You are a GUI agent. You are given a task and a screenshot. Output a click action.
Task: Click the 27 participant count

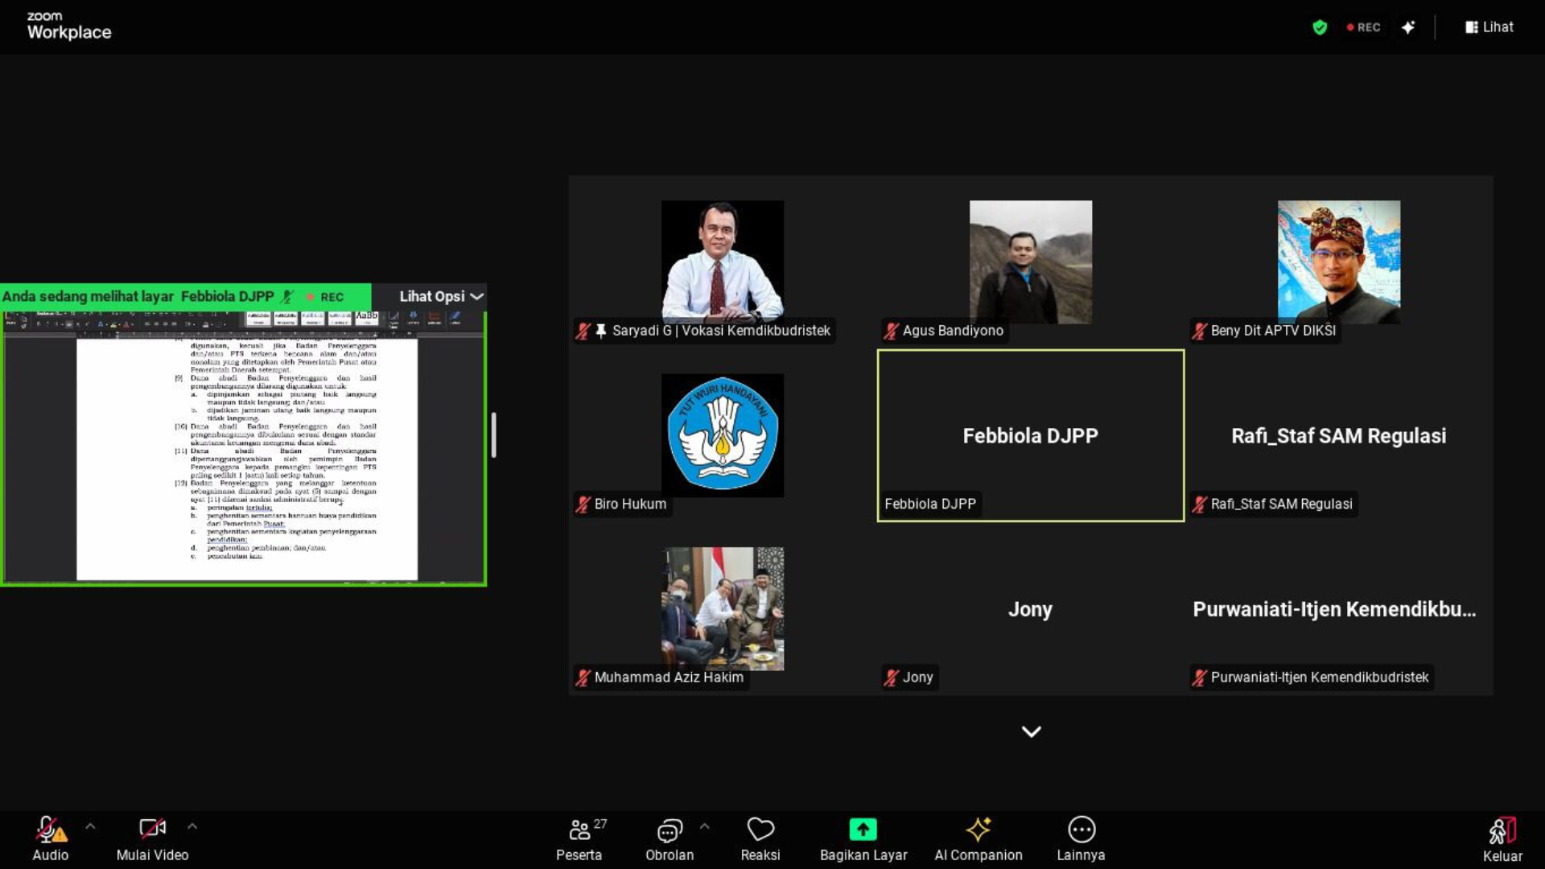coord(600,824)
